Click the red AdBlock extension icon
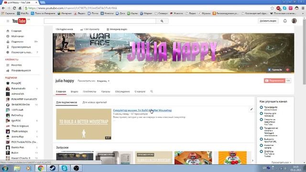 [278, 8]
